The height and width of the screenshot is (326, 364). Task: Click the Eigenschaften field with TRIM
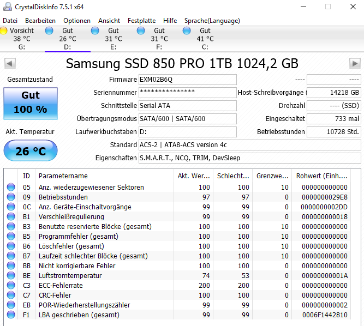pyautogui.click(x=250, y=158)
